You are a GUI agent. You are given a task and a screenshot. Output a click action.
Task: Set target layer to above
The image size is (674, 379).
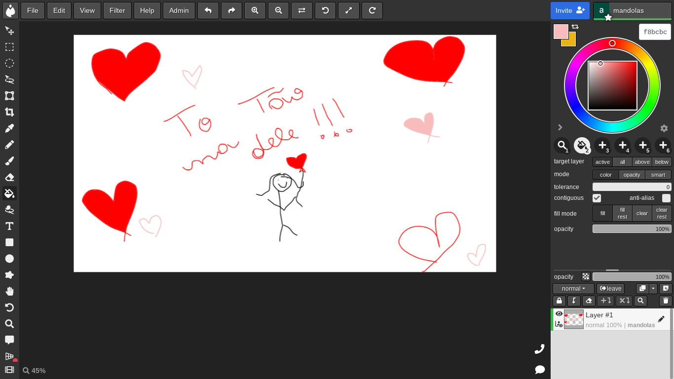pos(642,162)
